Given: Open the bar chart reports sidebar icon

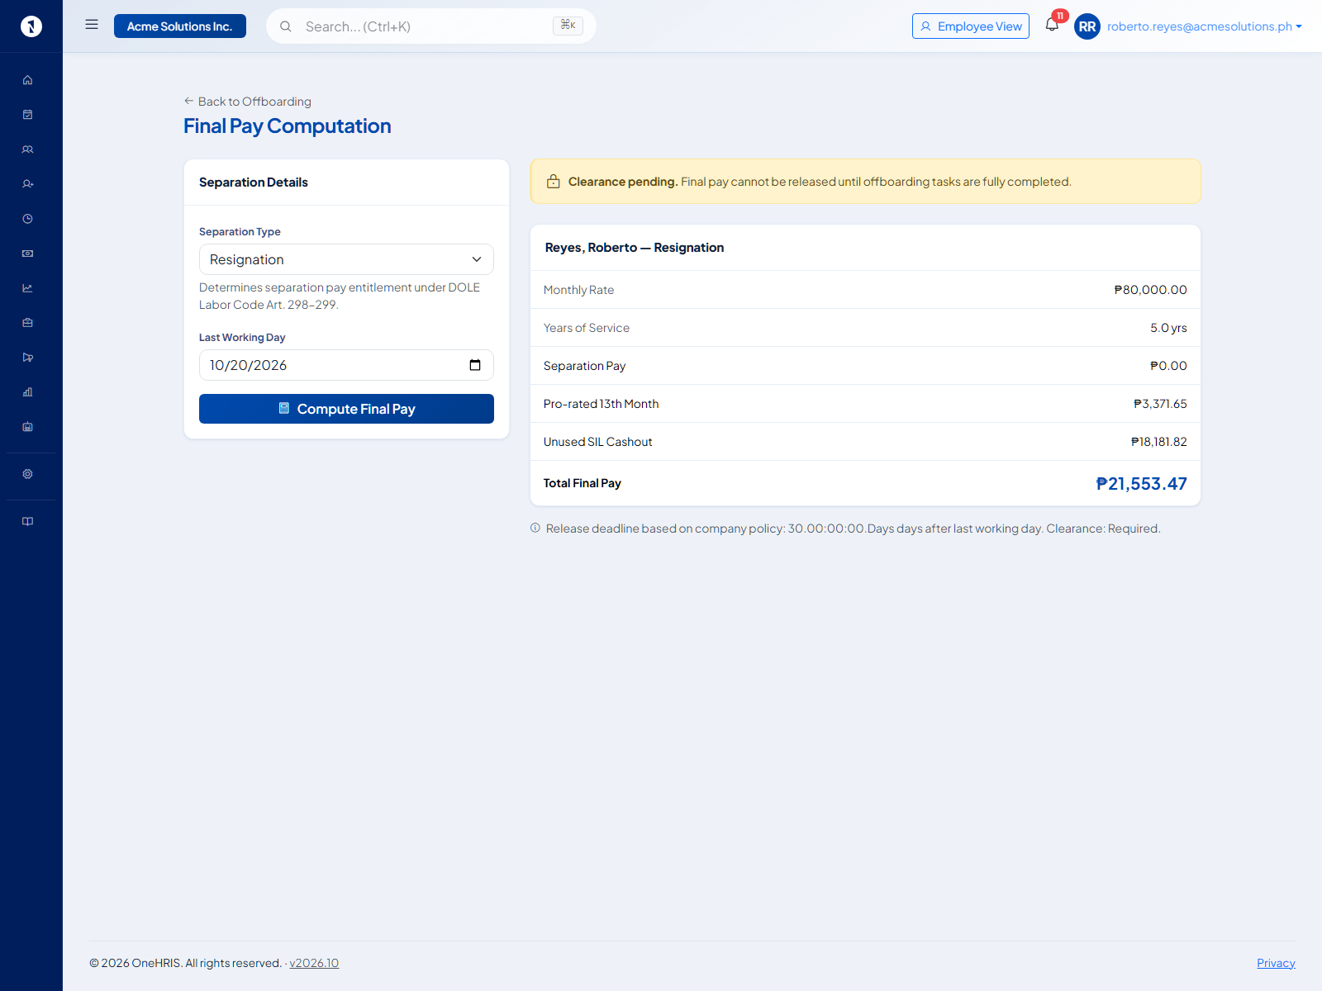Looking at the screenshot, I should click(x=27, y=392).
